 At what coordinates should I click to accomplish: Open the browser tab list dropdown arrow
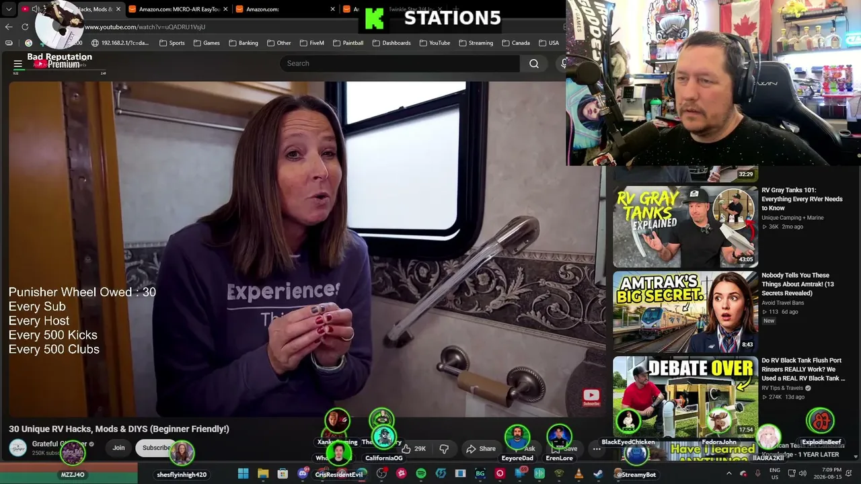point(9,9)
